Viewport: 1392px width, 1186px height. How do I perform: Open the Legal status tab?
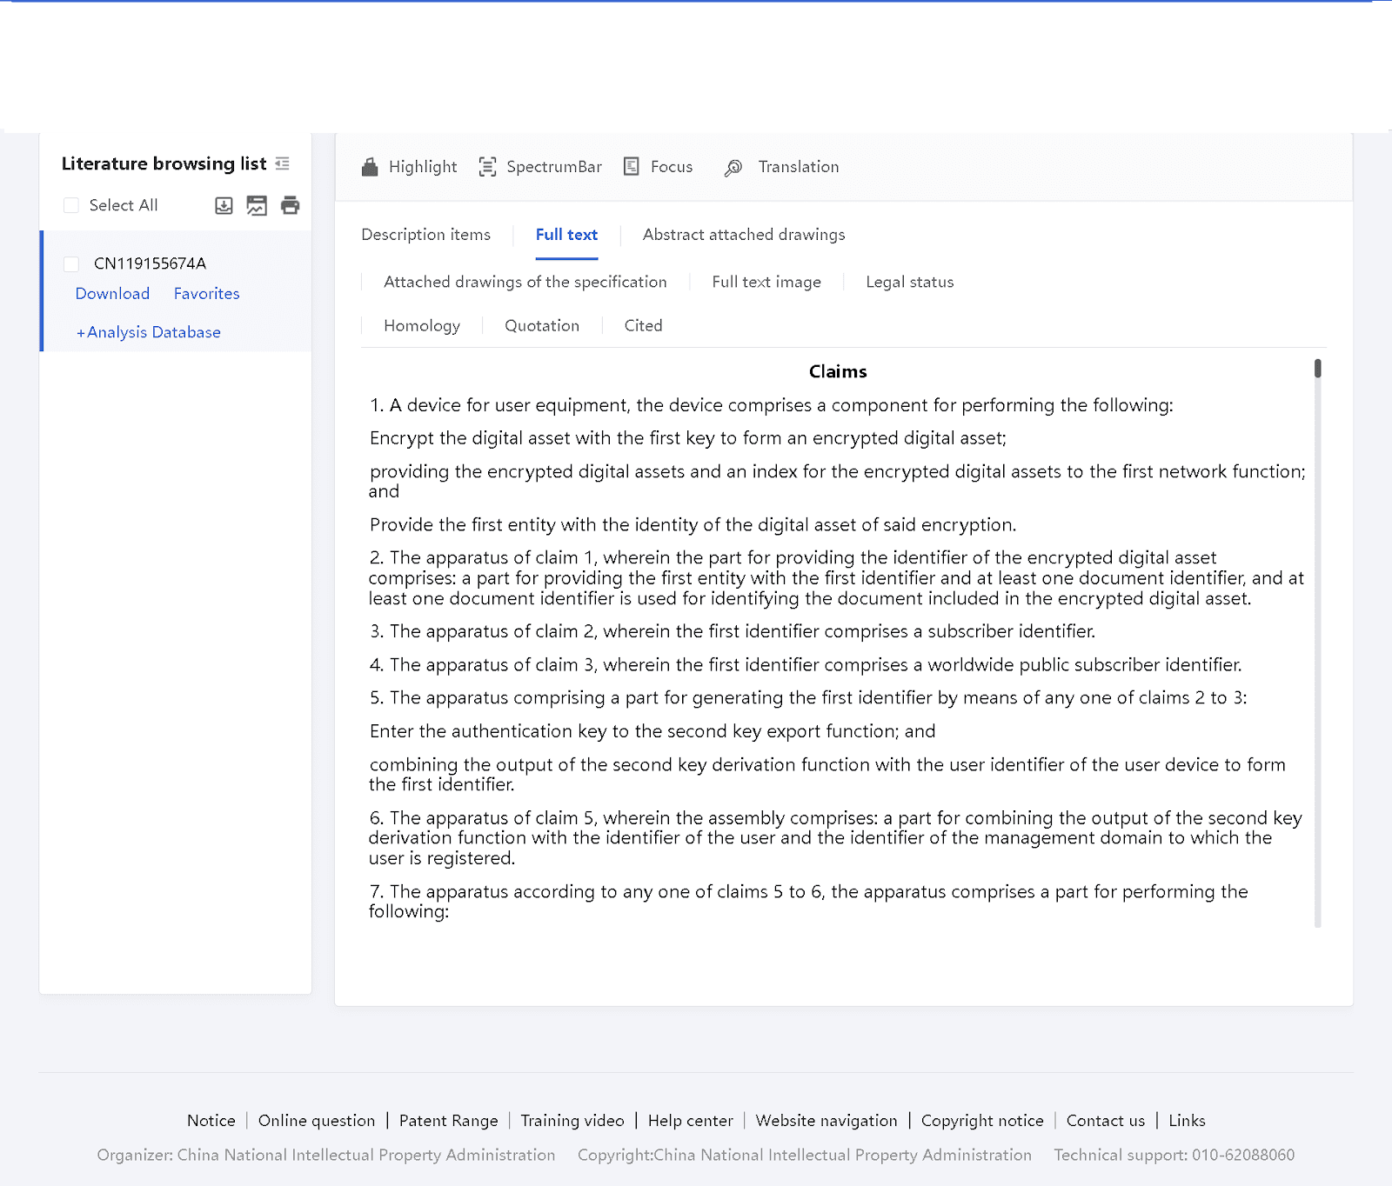pyautogui.click(x=909, y=282)
